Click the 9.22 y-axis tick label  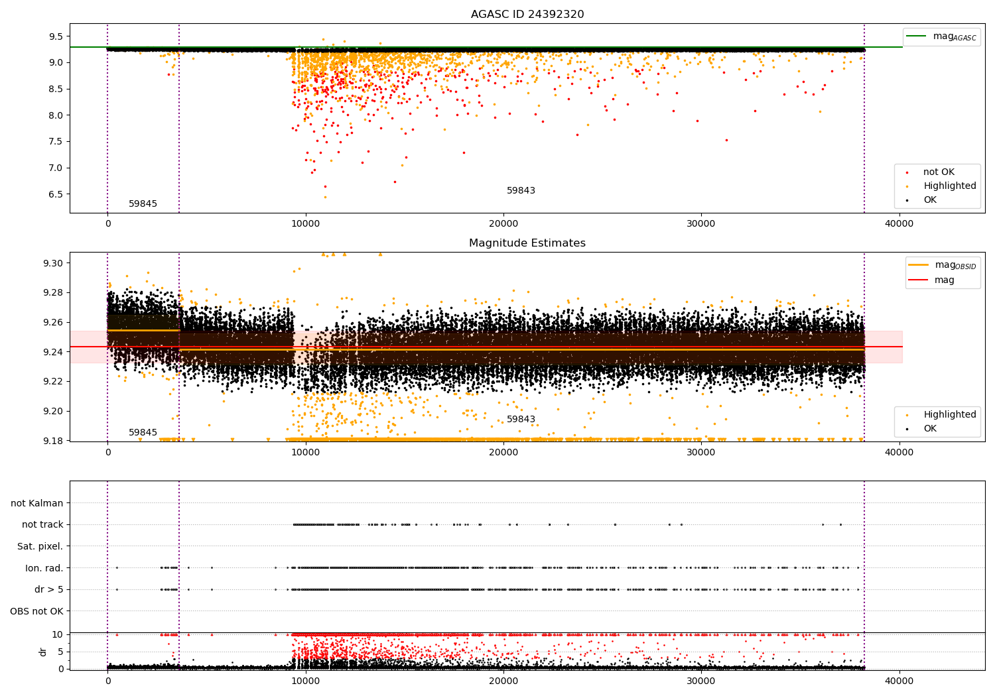tap(54, 381)
